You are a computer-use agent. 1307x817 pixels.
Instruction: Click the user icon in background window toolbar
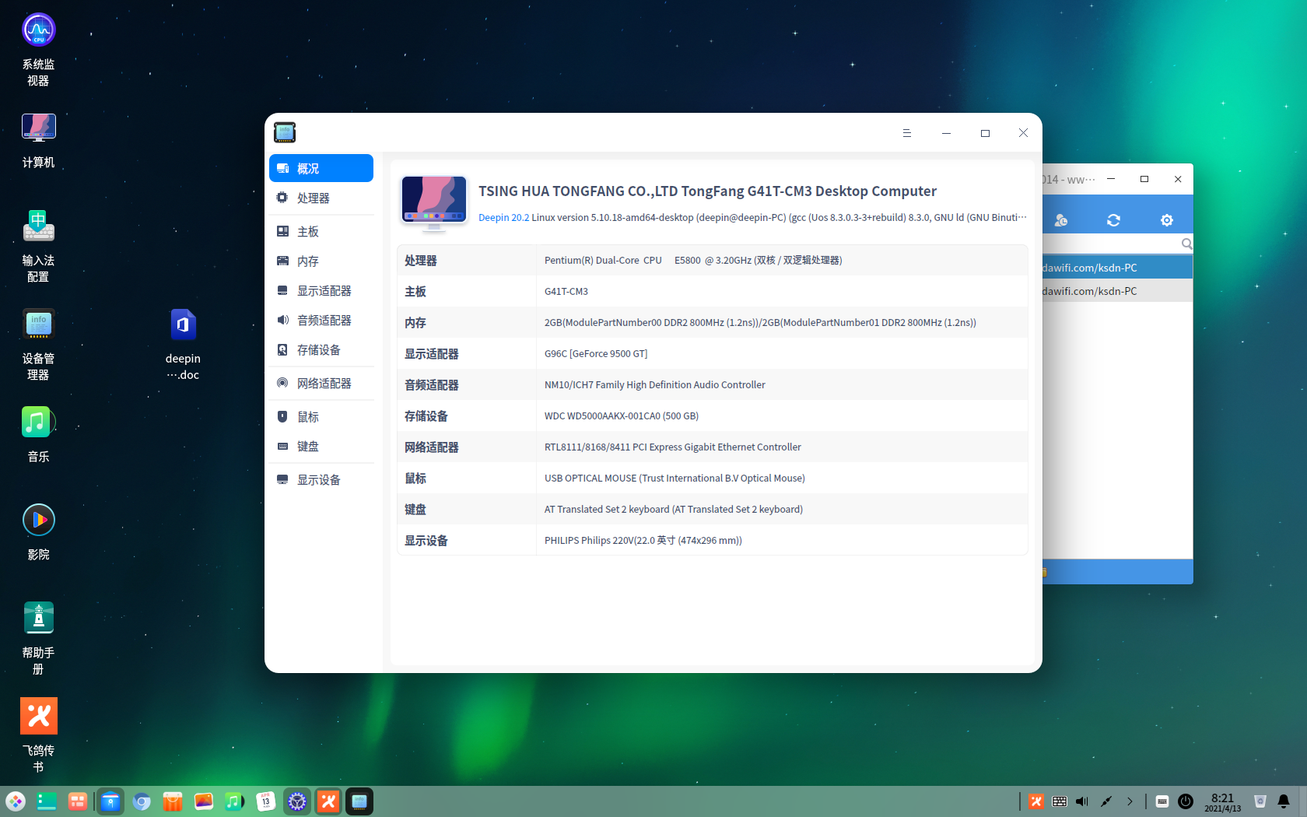pos(1060,220)
